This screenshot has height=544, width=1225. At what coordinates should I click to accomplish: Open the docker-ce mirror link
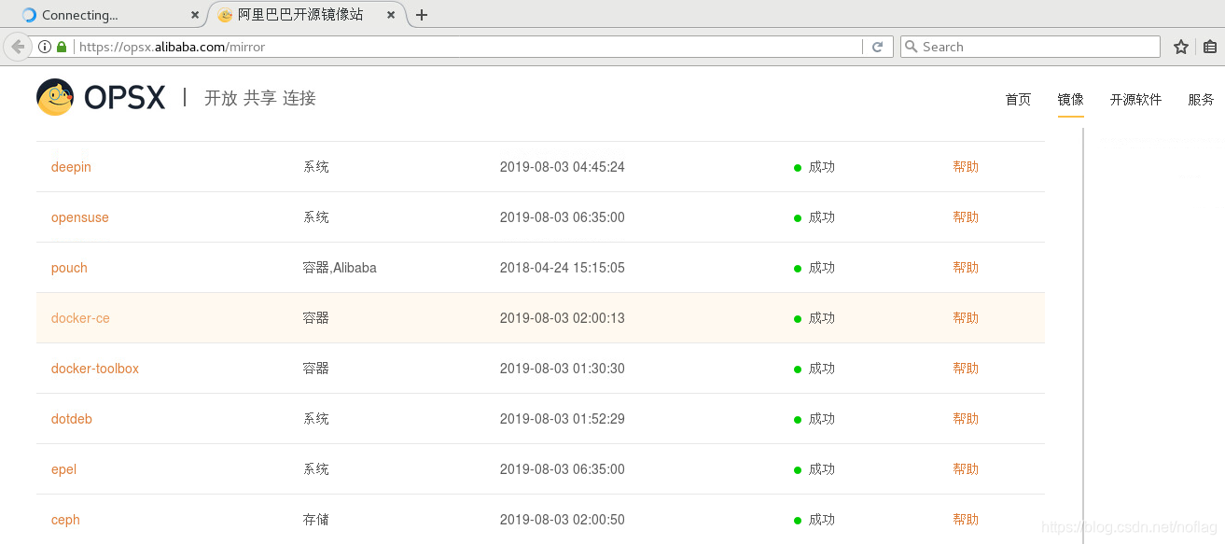coord(80,318)
